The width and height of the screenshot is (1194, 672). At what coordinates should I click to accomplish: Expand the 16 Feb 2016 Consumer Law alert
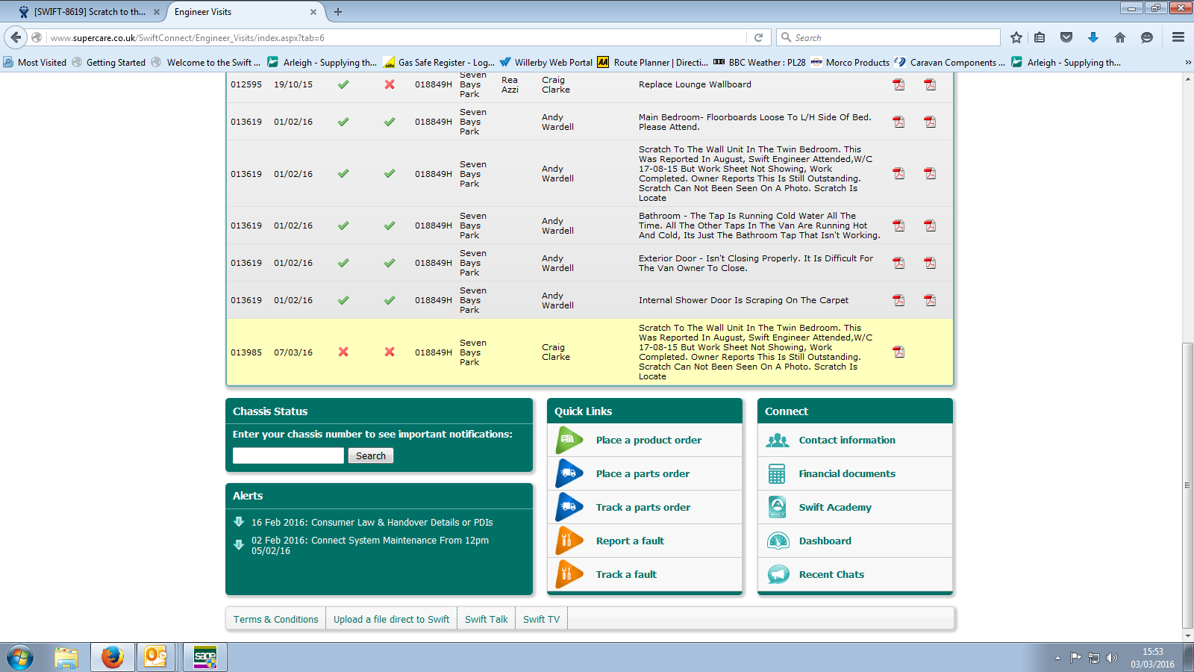(x=239, y=522)
